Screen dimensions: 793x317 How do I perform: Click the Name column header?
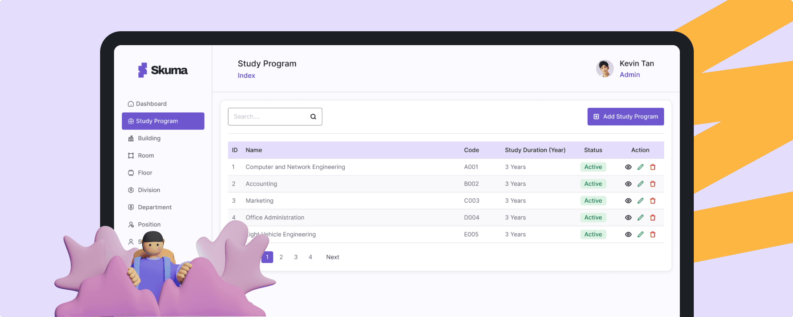254,150
